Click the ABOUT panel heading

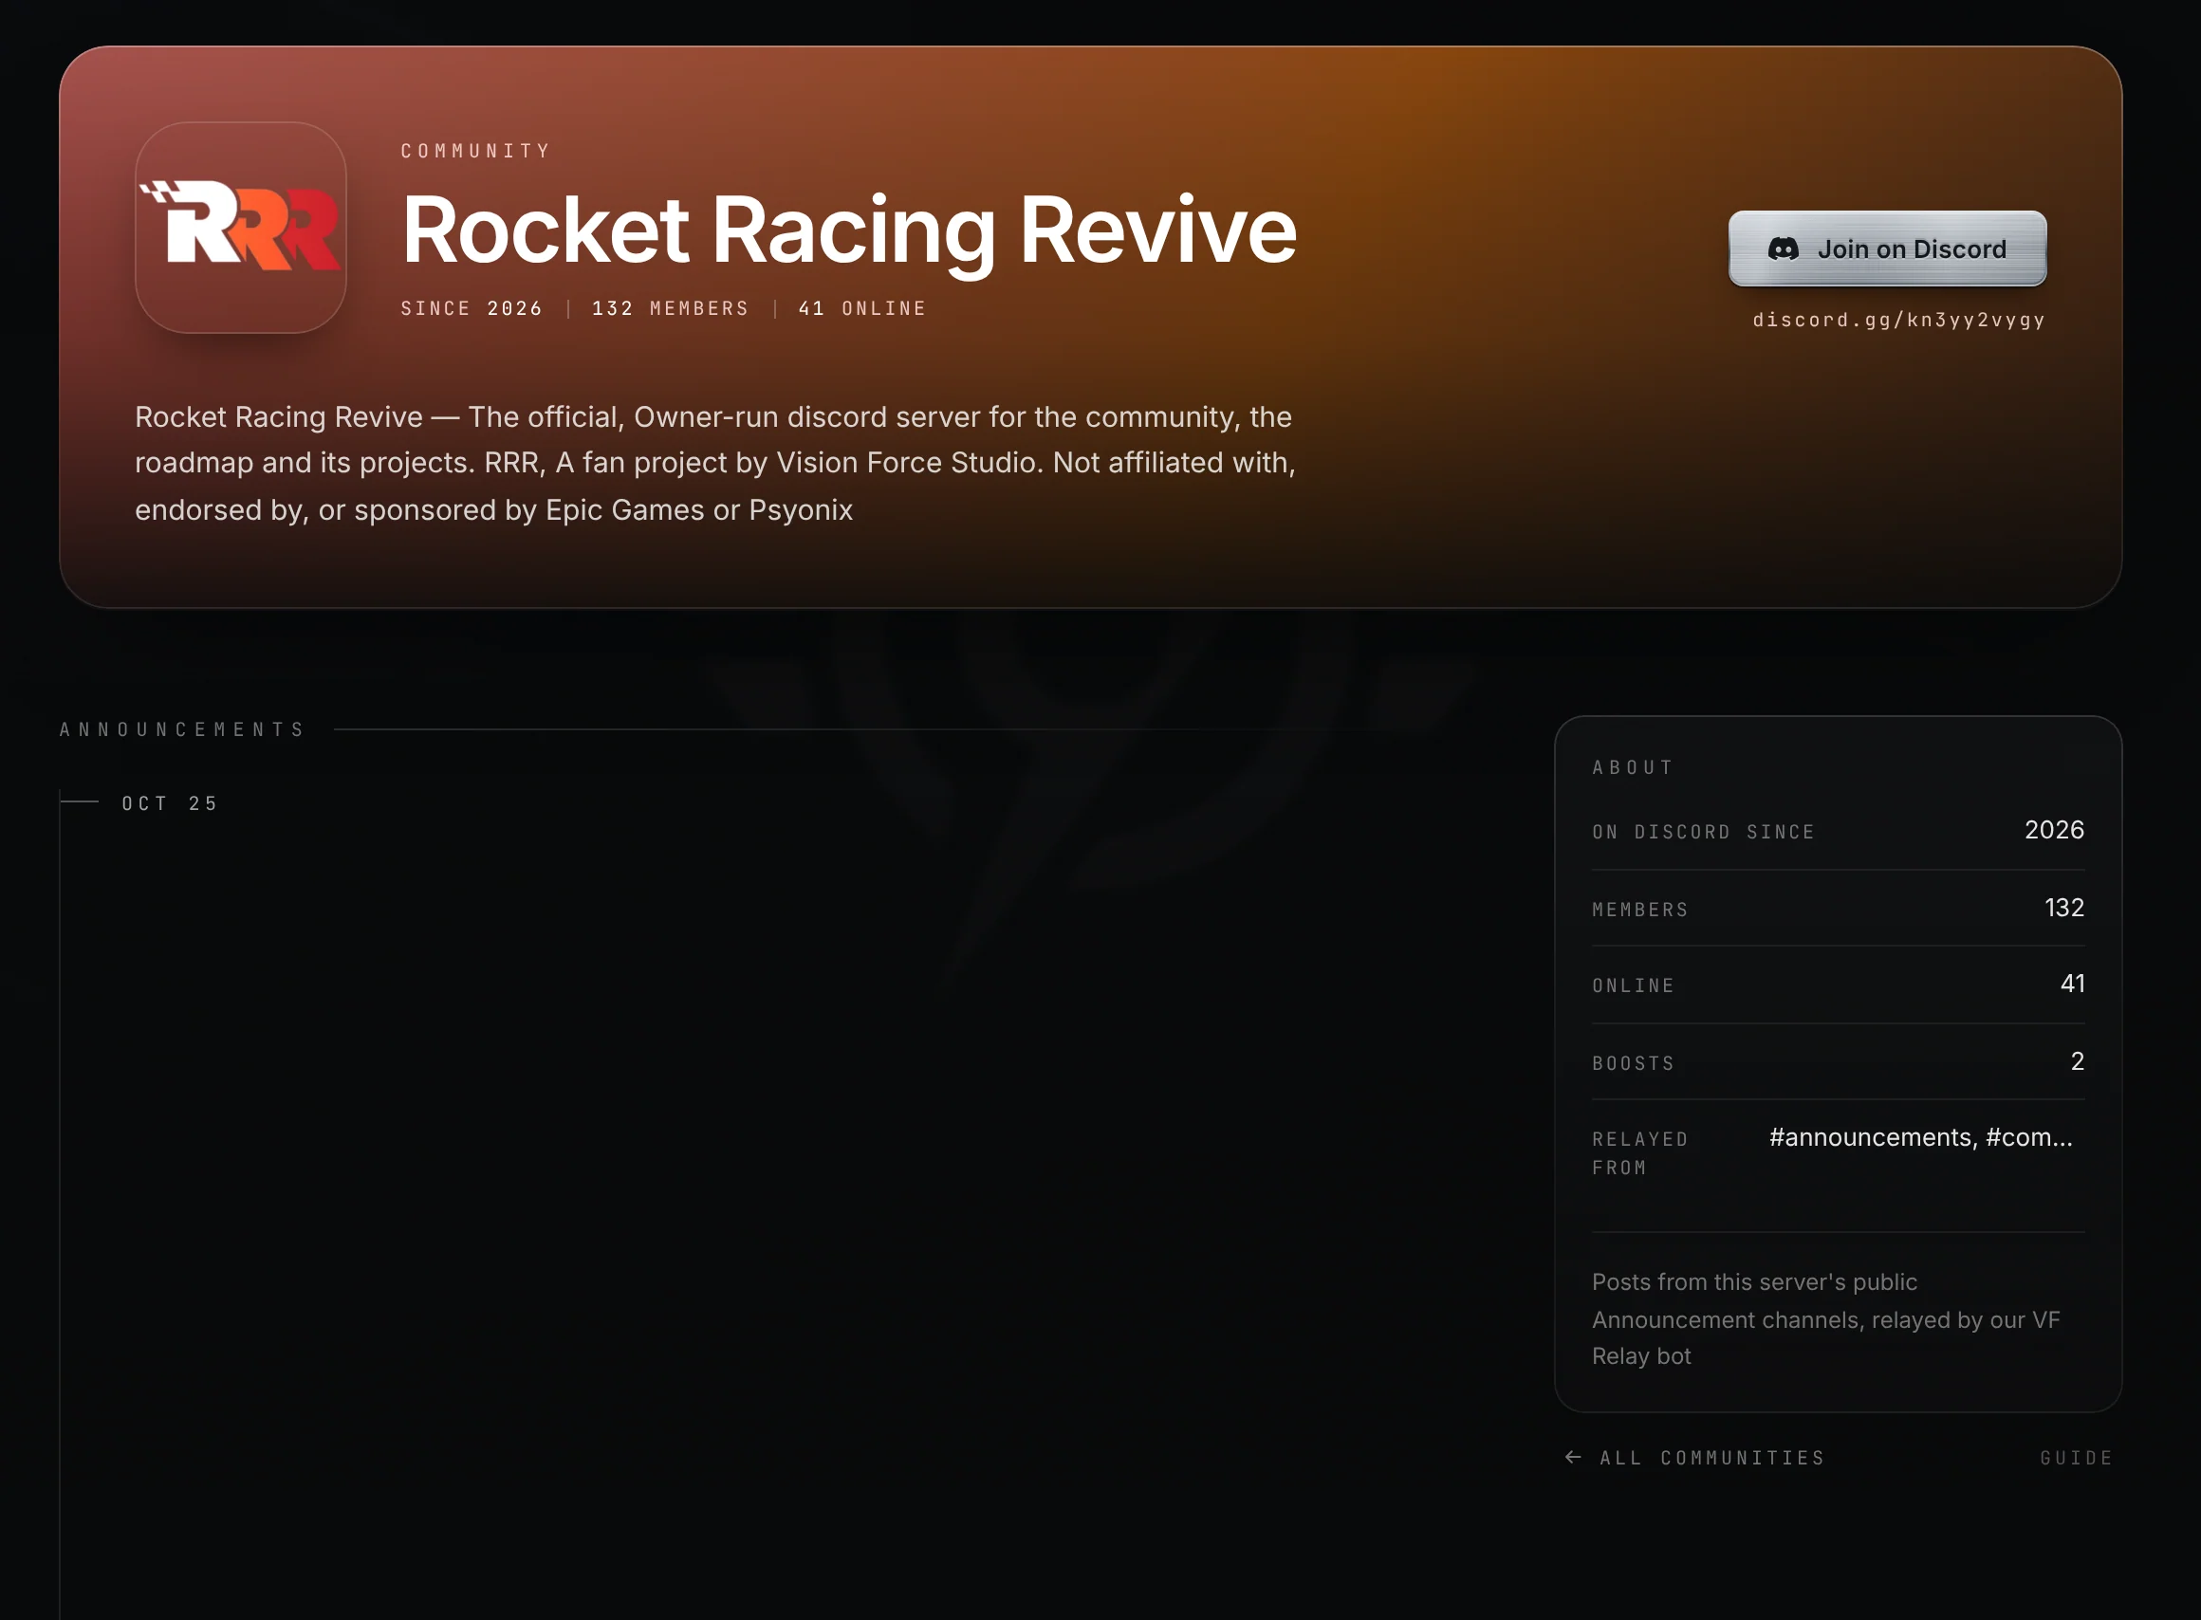coord(1633,767)
